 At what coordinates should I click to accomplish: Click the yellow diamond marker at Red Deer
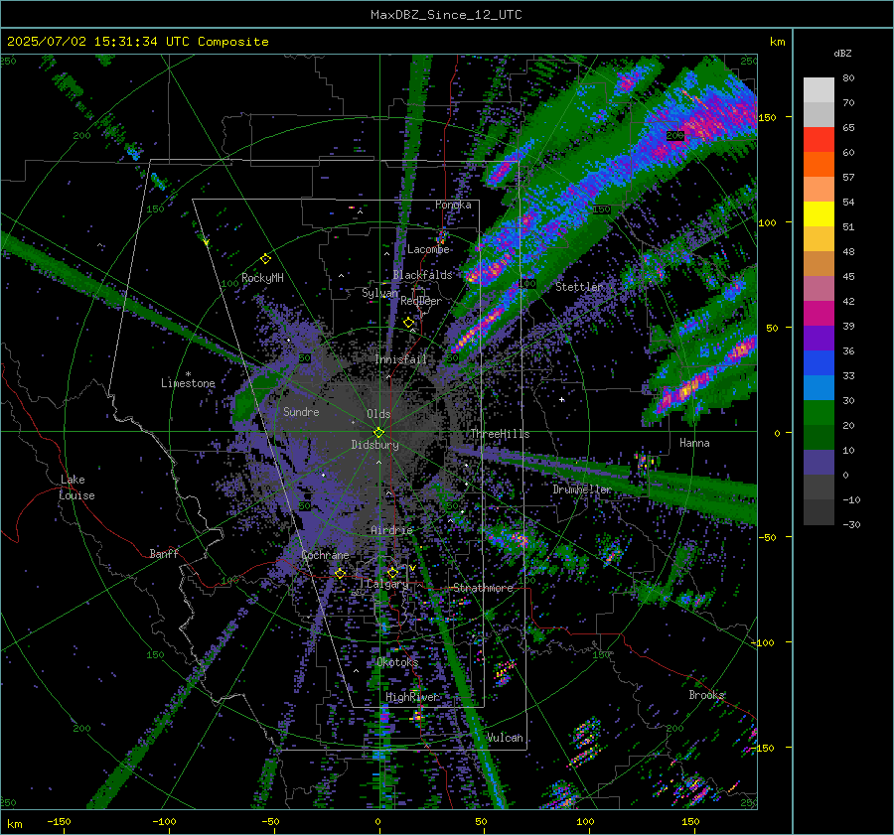pyautogui.click(x=408, y=323)
